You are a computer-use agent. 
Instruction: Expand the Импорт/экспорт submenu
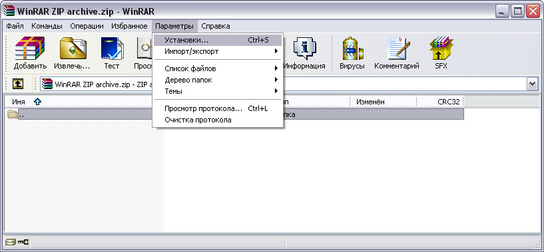(218, 51)
